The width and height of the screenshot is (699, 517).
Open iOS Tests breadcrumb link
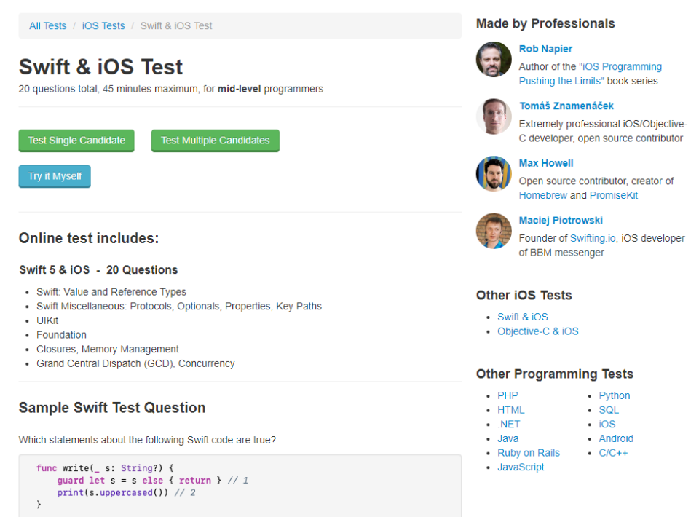(x=103, y=25)
